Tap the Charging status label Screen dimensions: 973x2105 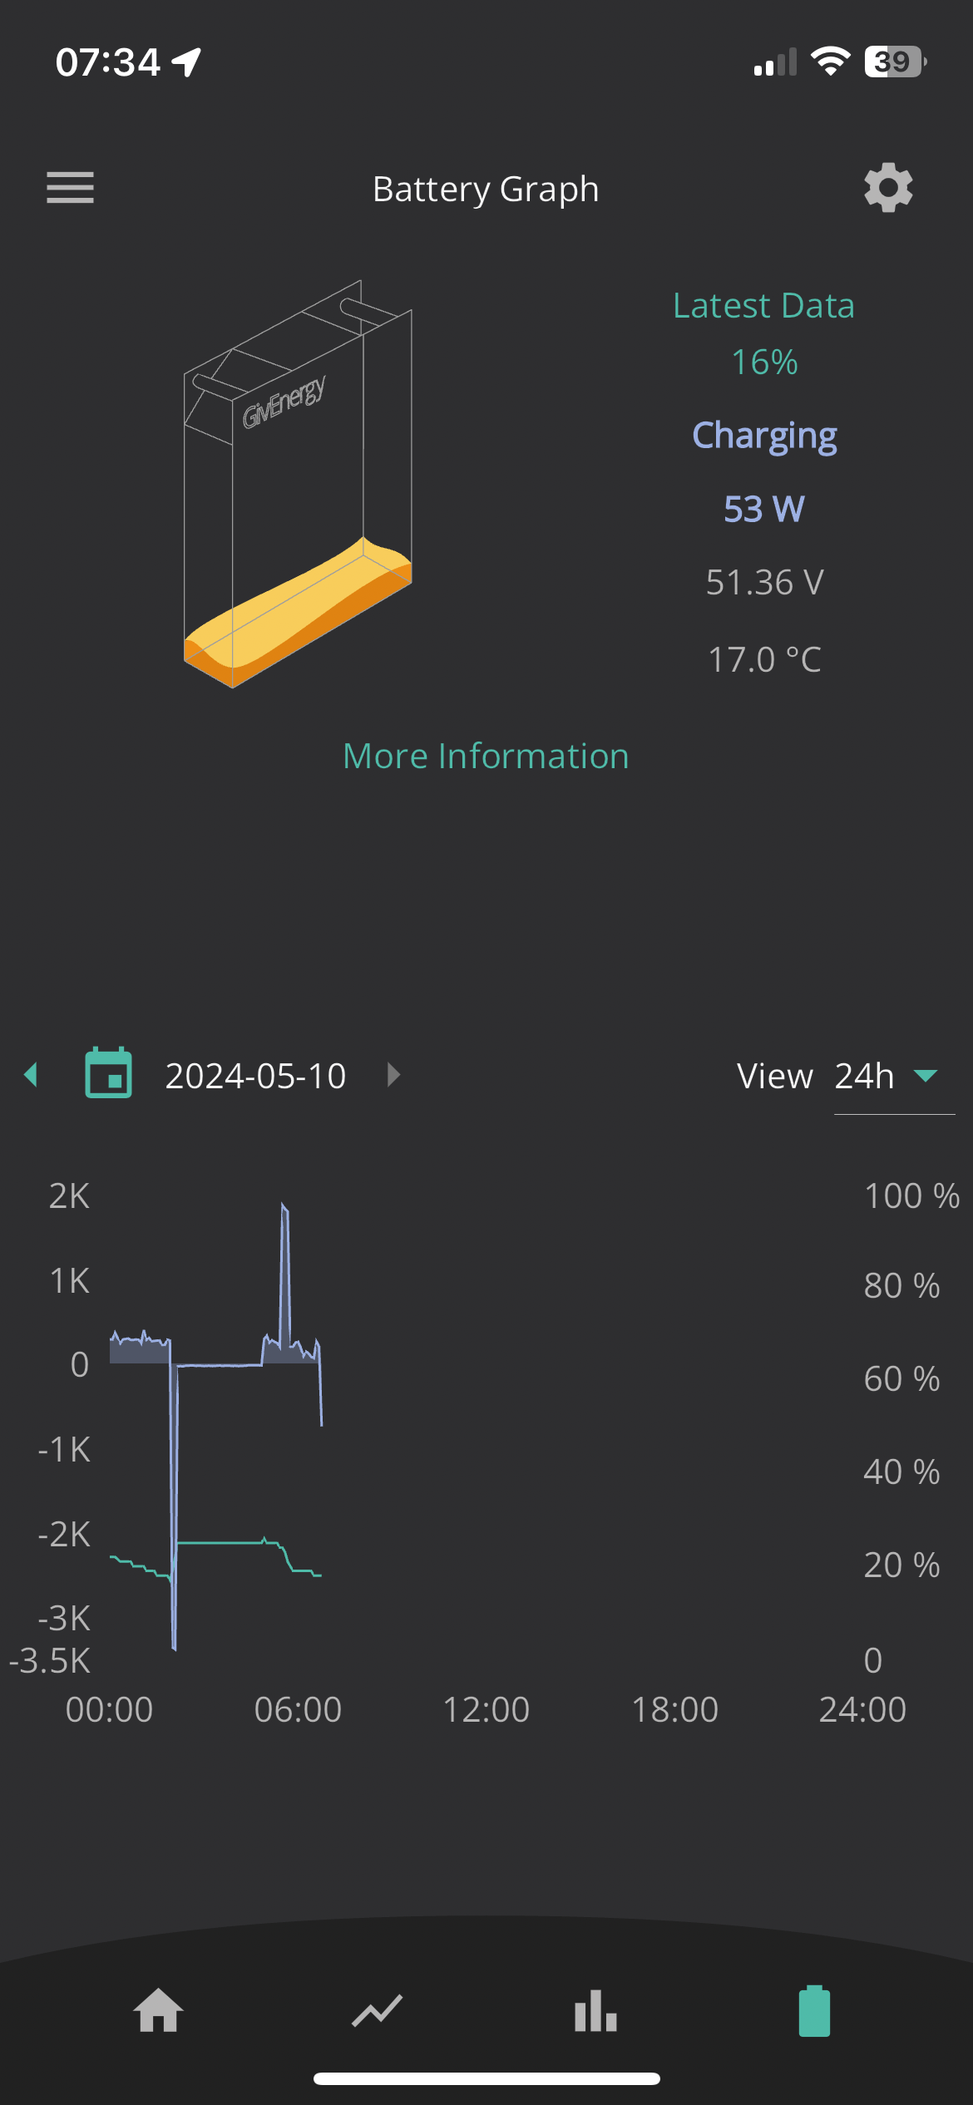tap(764, 436)
